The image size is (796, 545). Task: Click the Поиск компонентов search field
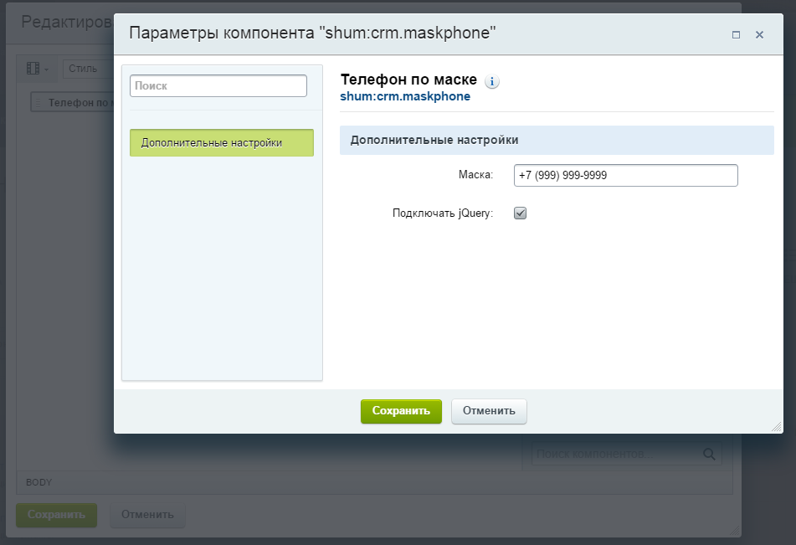pyautogui.click(x=615, y=454)
